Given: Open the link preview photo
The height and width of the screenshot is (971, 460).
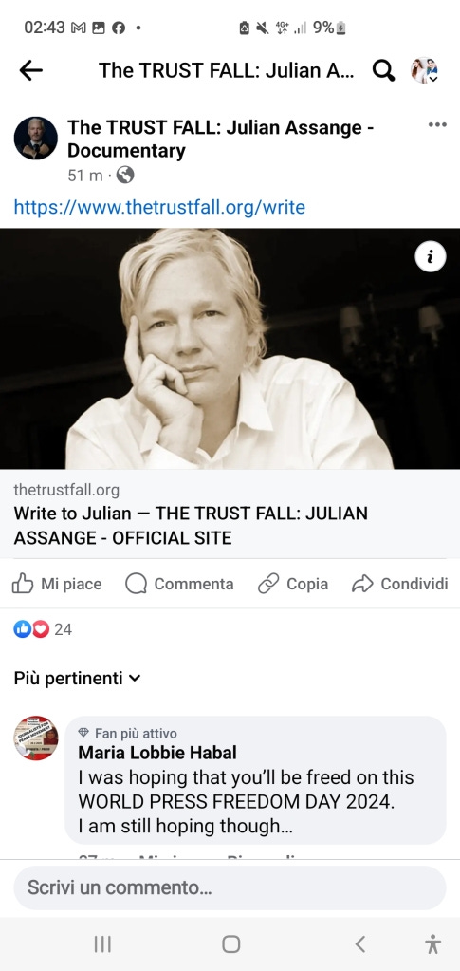Looking at the screenshot, I should [x=230, y=348].
